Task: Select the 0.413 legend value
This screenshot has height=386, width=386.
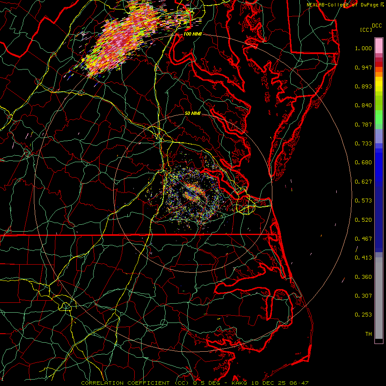Action: pyautogui.click(x=363, y=258)
